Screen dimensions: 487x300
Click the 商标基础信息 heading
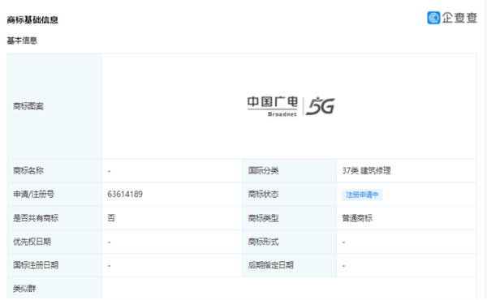pos(32,19)
